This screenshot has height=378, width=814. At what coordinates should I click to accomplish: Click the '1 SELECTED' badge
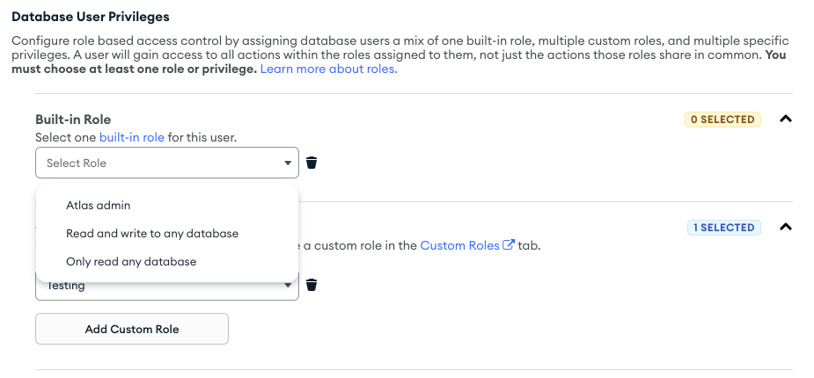coord(724,228)
